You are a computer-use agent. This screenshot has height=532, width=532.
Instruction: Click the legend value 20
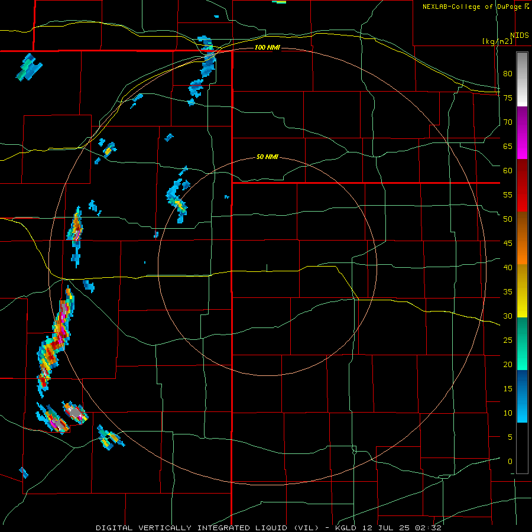[x=508, y=364]
